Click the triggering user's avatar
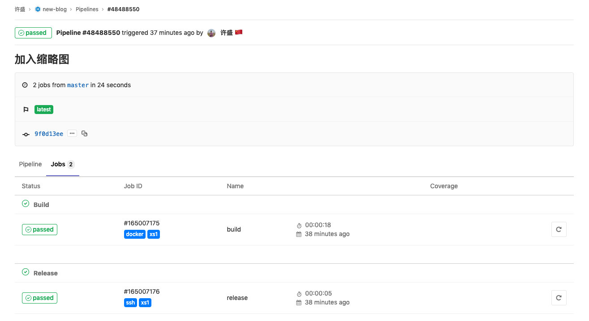This screenshot has height=321, width=589. click(x=211, y=32)
